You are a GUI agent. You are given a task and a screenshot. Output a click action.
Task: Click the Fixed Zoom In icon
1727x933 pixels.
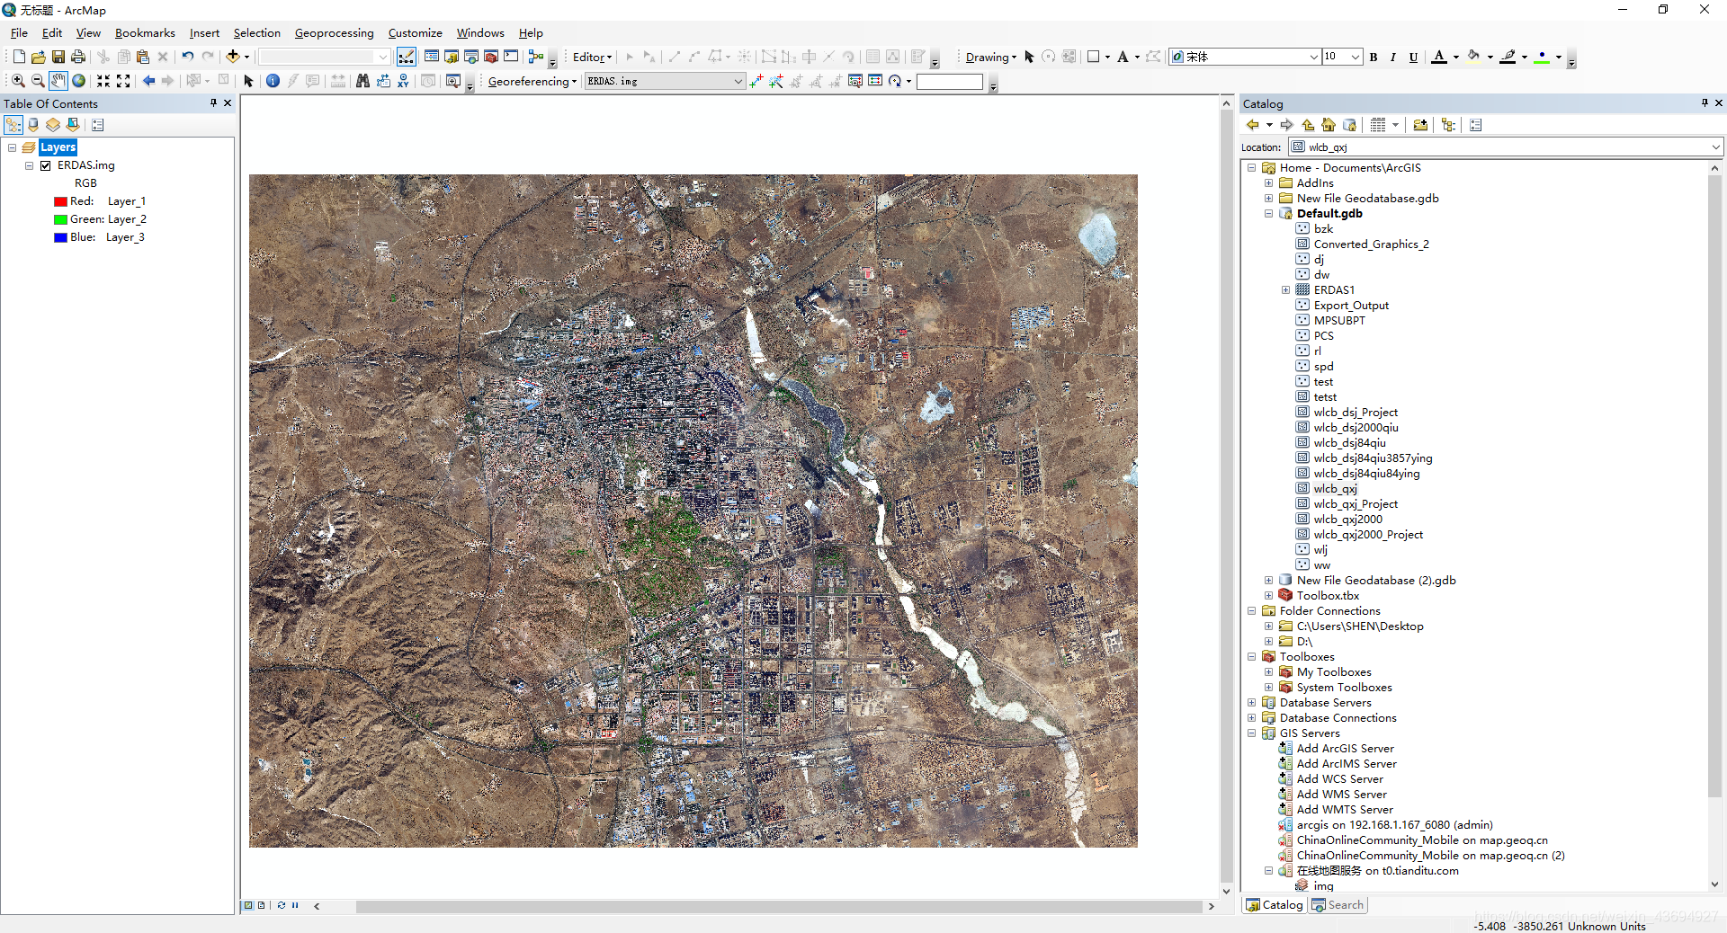(103, 81)
